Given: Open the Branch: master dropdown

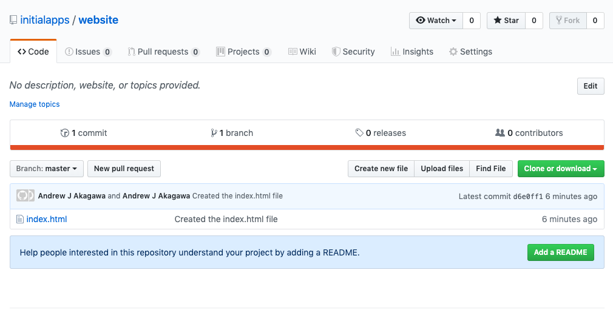Looking at the screenshot, I should (x=47, y=169).
